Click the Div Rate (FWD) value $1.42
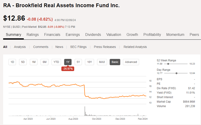This screenshot has height=125, width=201. click(x=192, y=88)
